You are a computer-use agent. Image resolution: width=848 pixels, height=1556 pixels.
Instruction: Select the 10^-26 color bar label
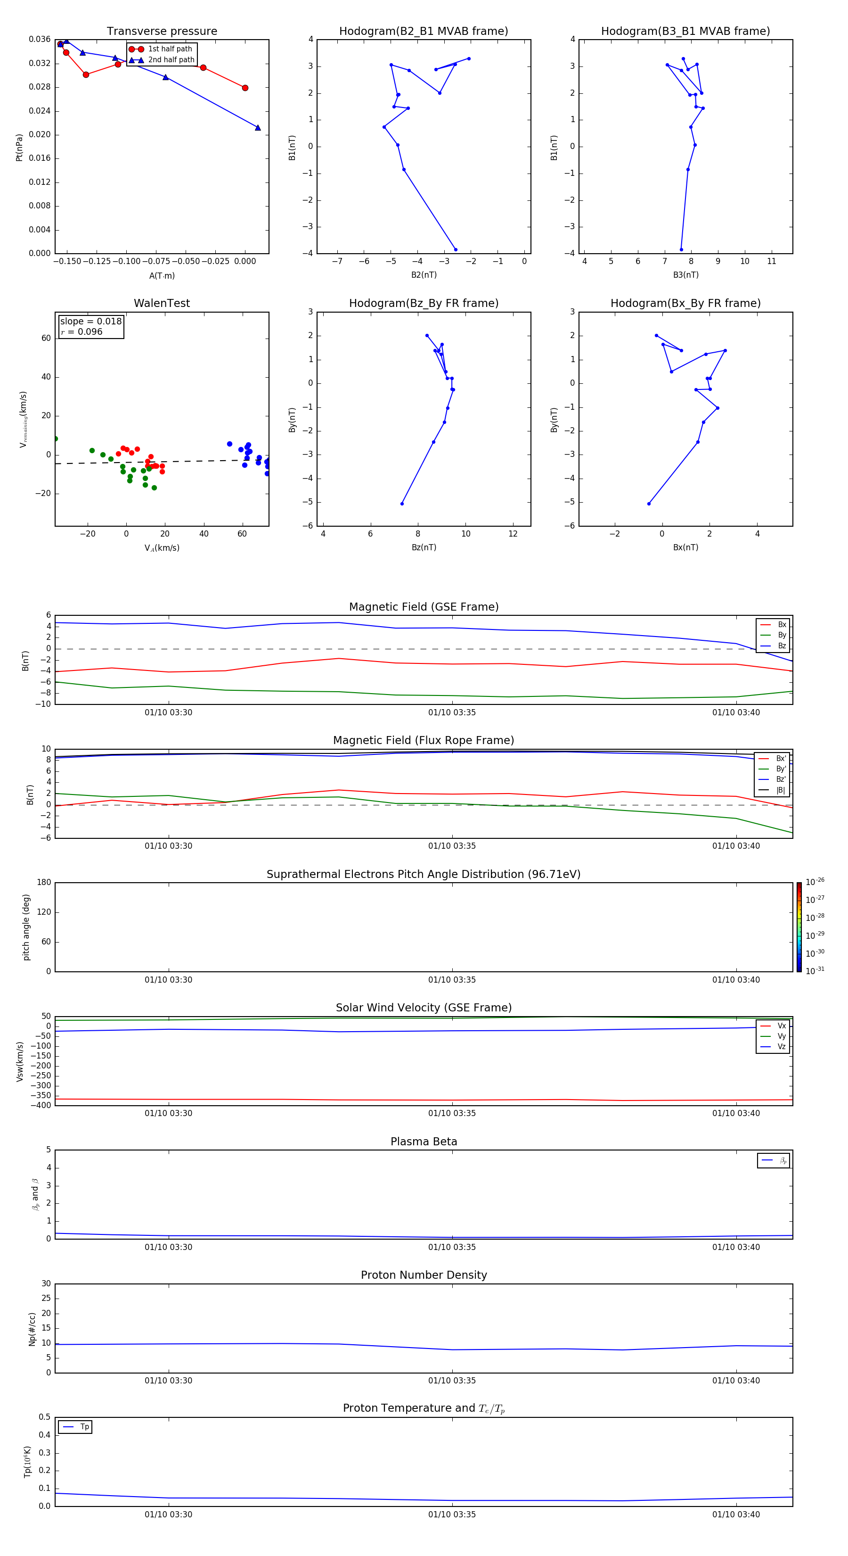click(815, 882)
